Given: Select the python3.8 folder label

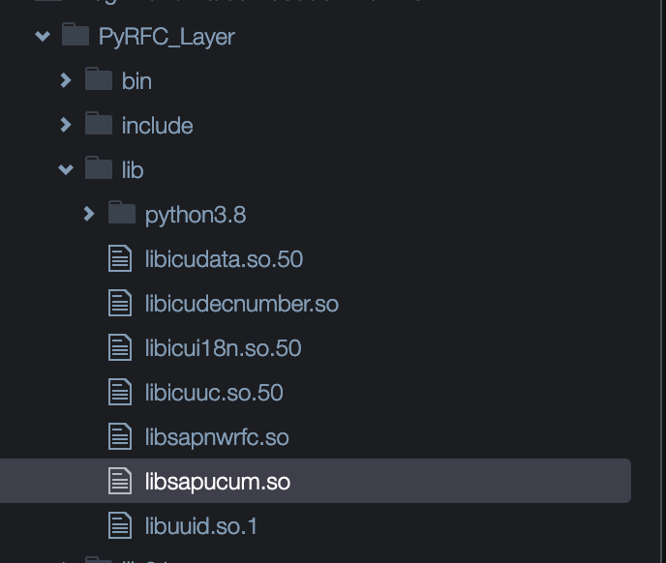Looking at the screenshot, I should (x=196, y=215).
